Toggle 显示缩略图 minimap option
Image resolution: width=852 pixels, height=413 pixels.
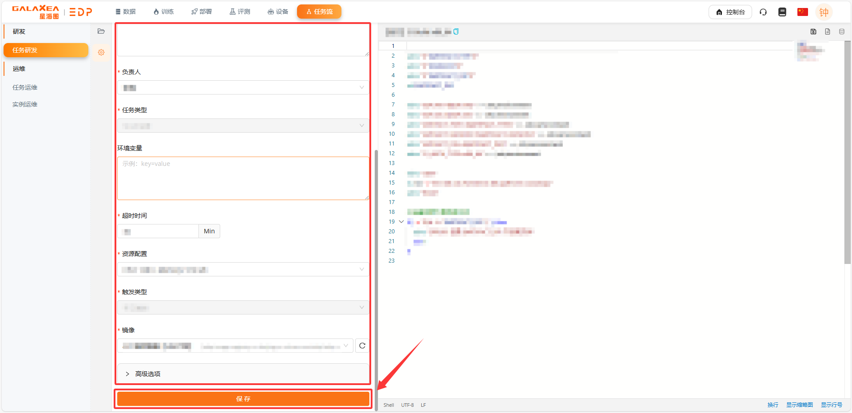pyautogui.click(x=799, y=405)
